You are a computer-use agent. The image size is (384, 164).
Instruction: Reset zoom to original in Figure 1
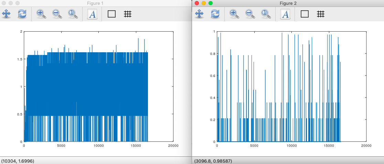[72, 14]
